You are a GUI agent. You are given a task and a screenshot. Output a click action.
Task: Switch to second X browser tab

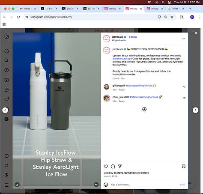70,9
